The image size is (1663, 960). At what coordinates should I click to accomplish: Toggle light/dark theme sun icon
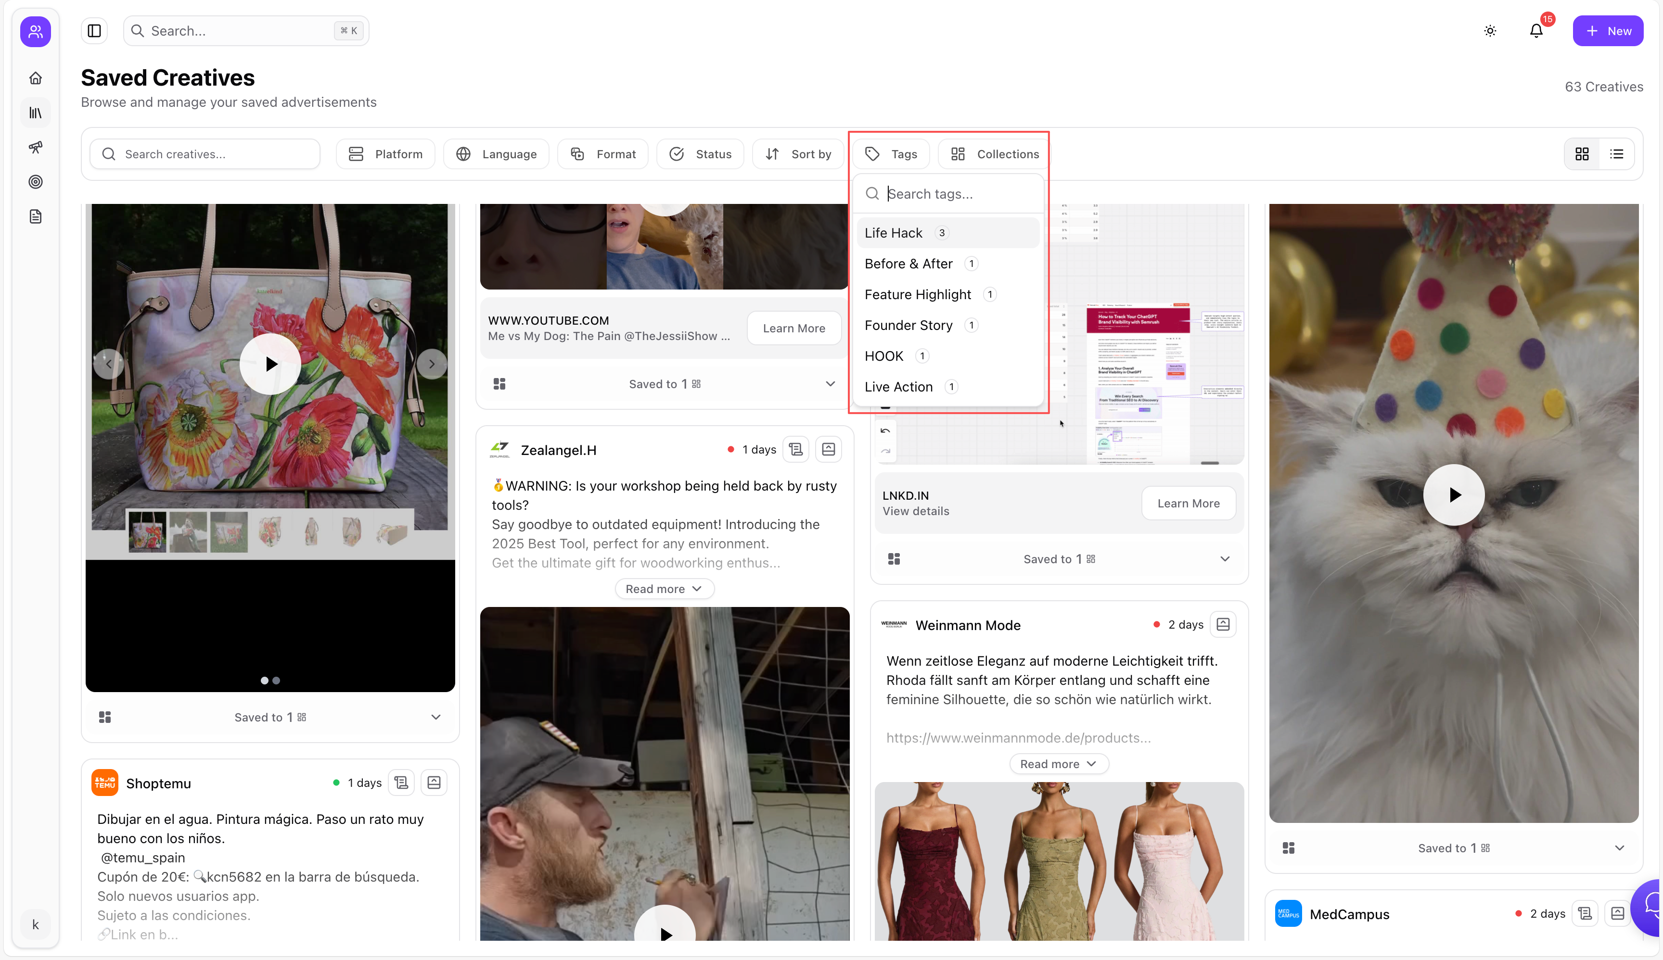pyautogui.click(x=1490, y=31)
